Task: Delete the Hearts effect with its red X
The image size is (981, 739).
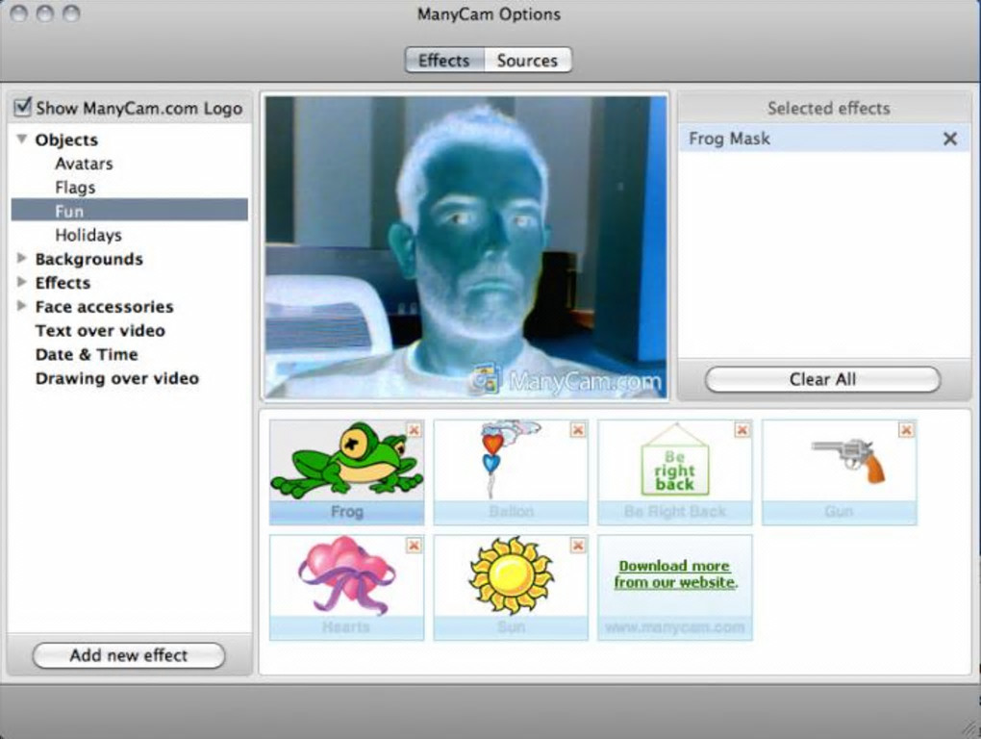Action: coord(414,546)
